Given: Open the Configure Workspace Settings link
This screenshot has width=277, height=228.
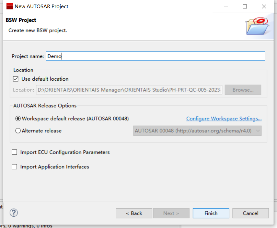Looking at the screenshot, I should [x=224, y=119].
